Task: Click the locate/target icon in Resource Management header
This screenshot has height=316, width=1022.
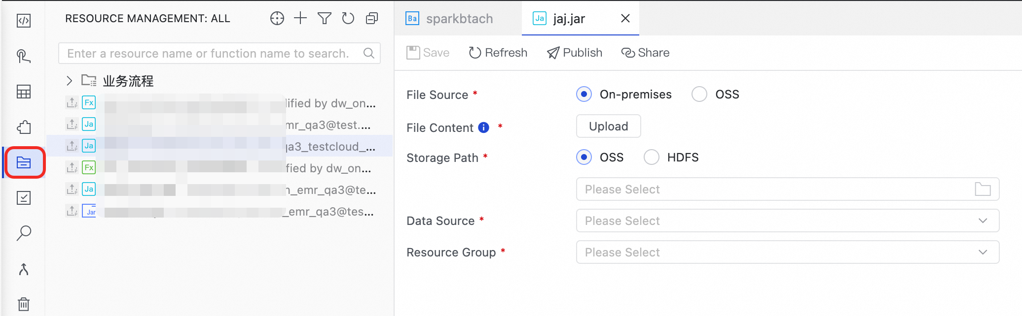Action: coord(277,19)
